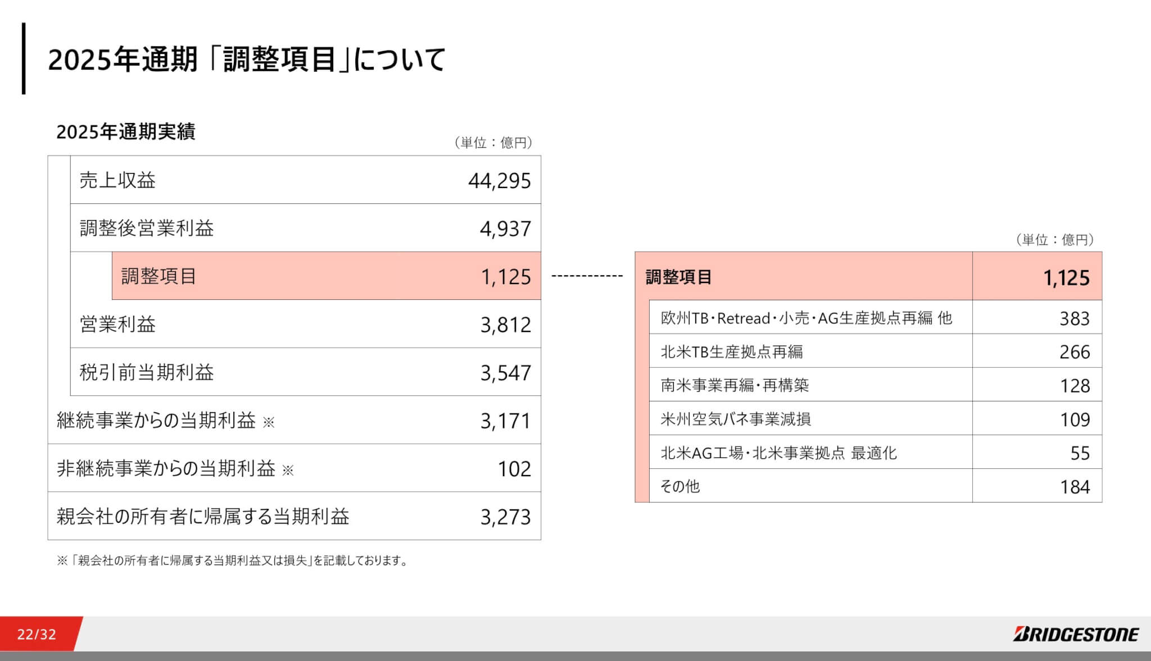Click the 北米TB生産拠点再編 value 266
Image resolution: width=1151 pixels, height=661 pixels.
pos(1074,352)
